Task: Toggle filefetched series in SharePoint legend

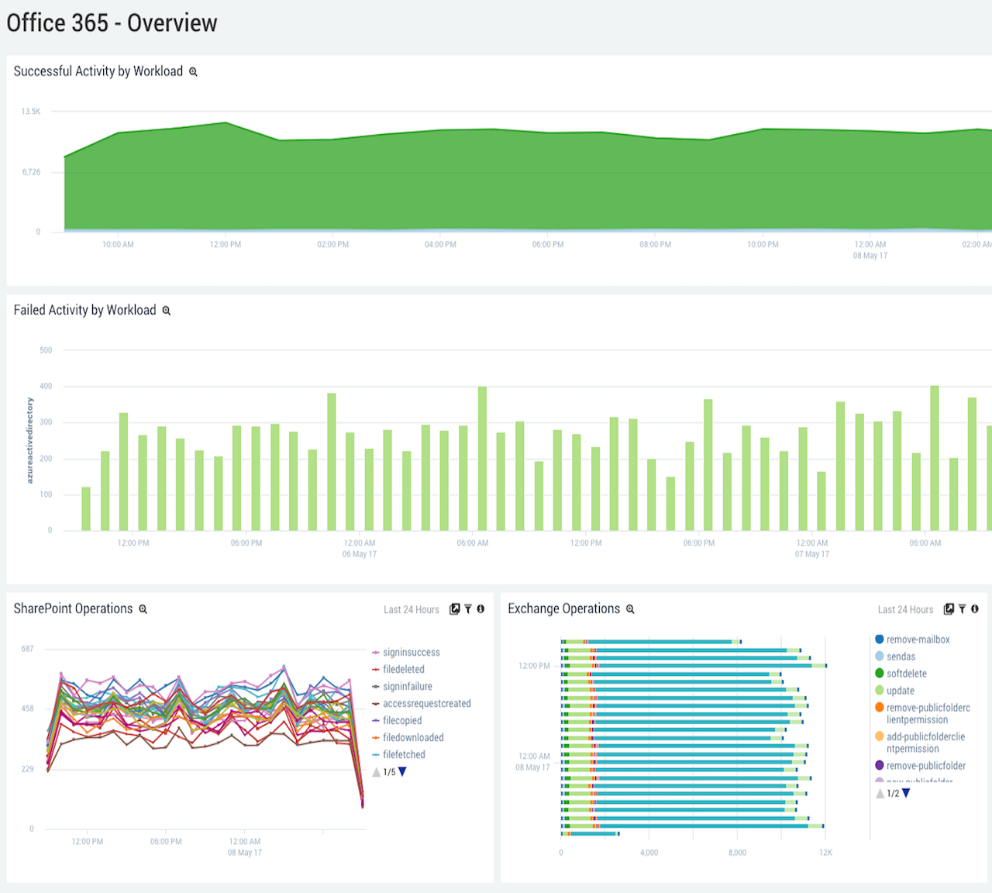Action: (x=398, y=755)
